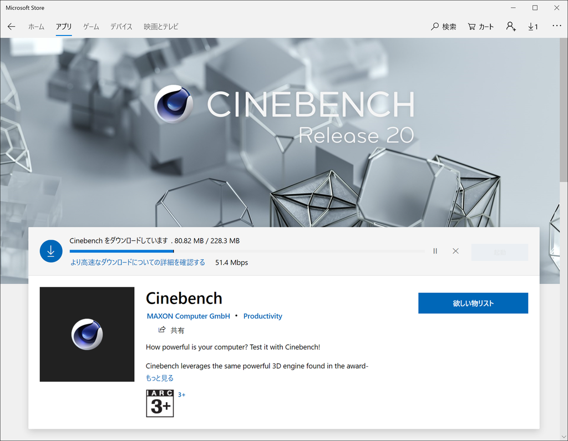Select the アプリ tab
Viewport: 568px width, 441px height.
click(x=64, y=27)
